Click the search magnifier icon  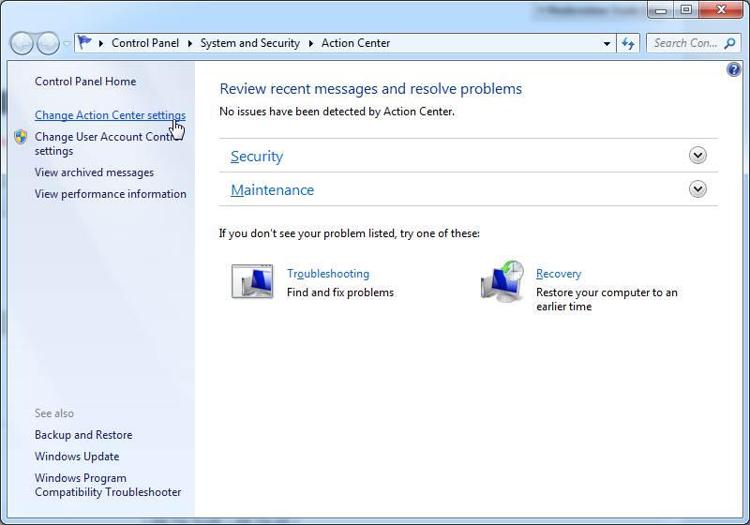pyautogui.click(x=730, y=43)
